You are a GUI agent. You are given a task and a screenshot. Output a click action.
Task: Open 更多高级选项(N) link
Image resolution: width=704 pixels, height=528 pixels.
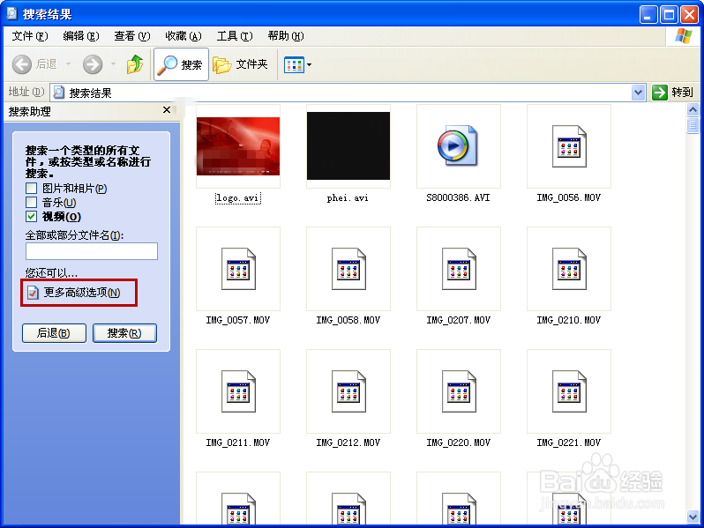74,293
